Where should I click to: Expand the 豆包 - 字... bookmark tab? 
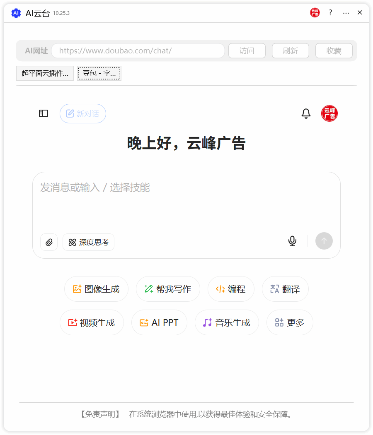(99, 73)
